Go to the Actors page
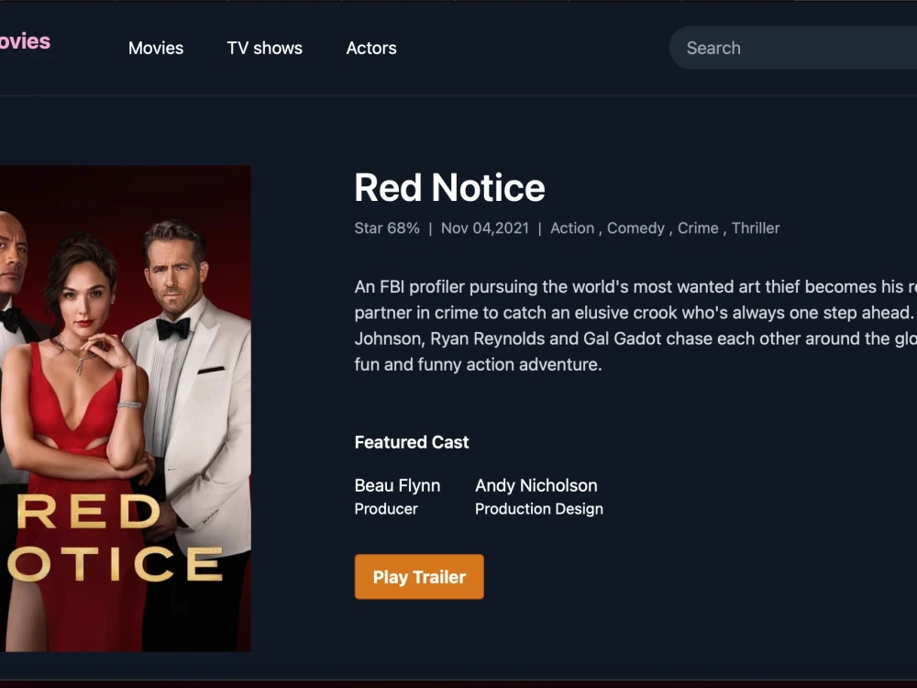Viewport: 917px width, 688px height. click(x=371, y=48)
